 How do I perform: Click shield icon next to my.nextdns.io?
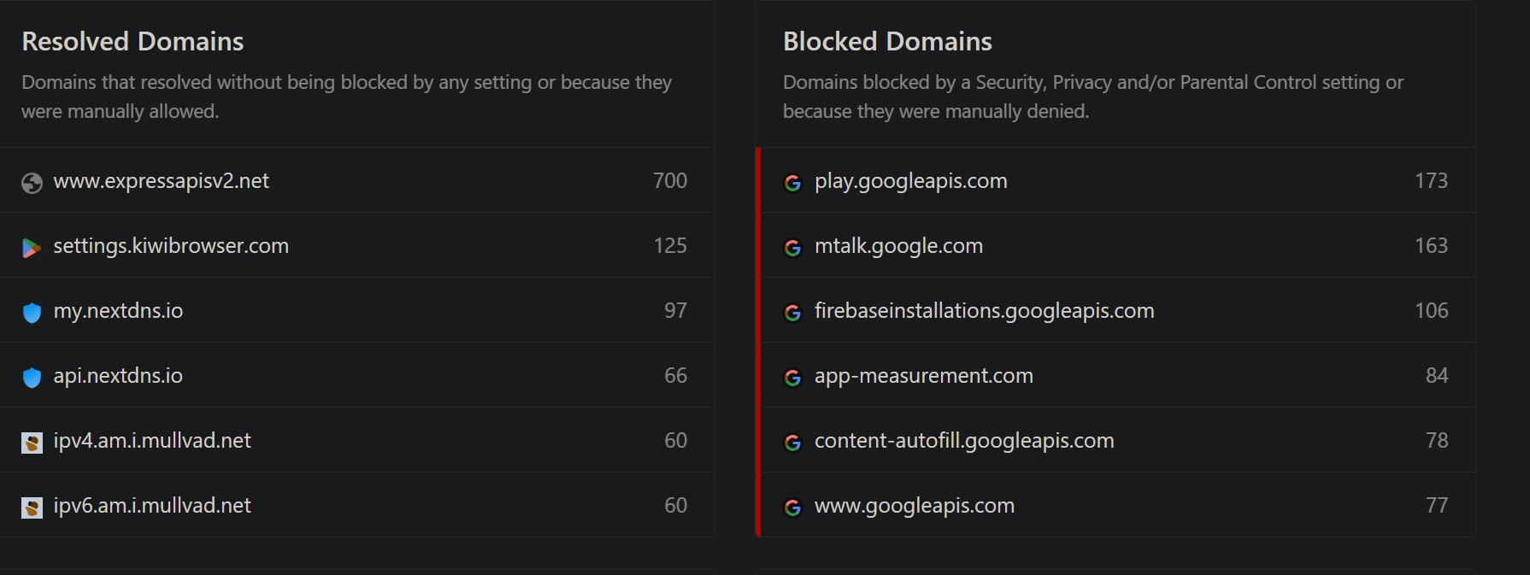coord(32,313)
